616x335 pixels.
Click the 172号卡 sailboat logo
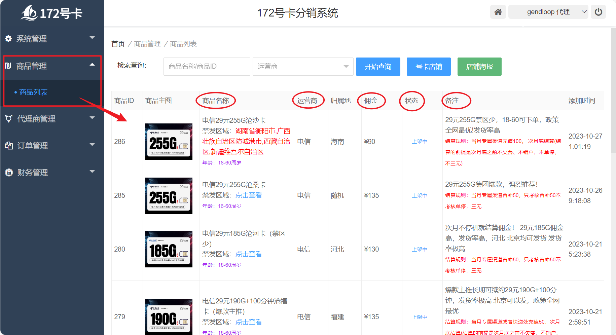pyautogui.click(x=29, y=13)
